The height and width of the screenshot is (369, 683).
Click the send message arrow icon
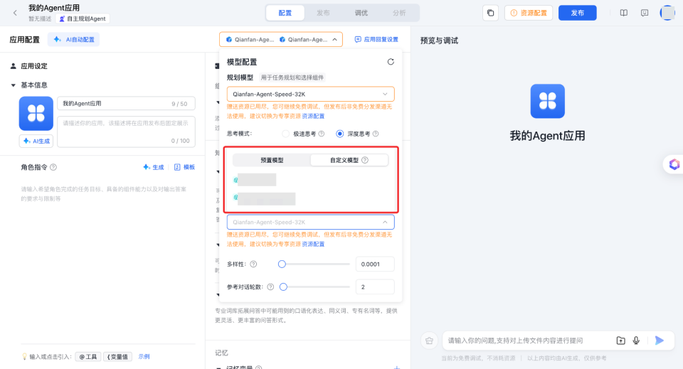tap(660, 341)
